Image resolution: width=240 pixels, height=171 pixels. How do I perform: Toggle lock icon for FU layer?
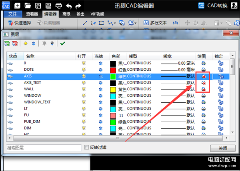pyautogui.click(x=220, y=115)
